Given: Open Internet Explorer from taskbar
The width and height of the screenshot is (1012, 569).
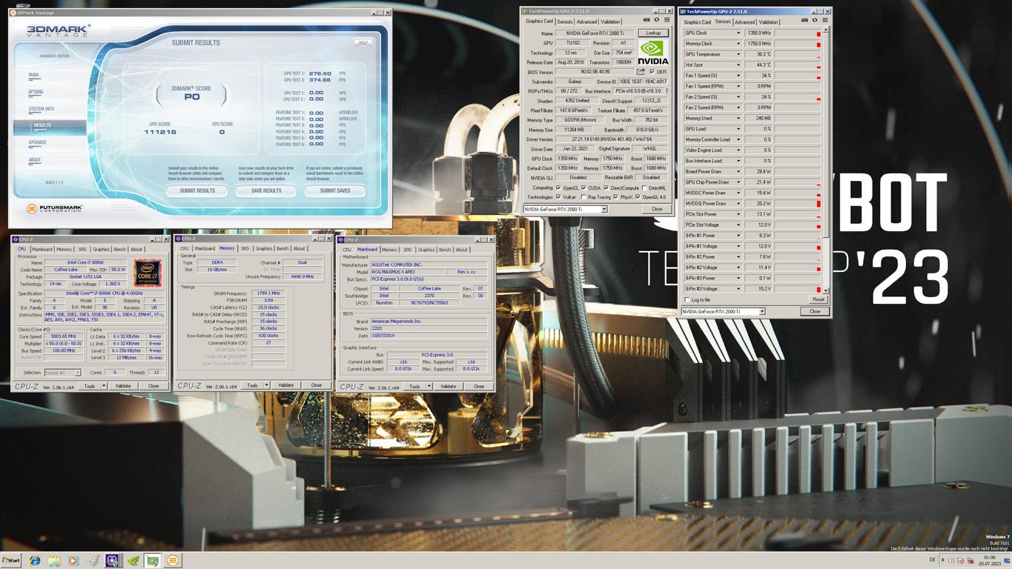Looking at the screenshot, I should tap(35, 561).
